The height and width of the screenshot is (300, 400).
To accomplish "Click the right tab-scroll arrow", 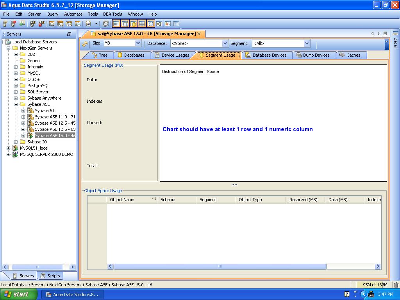I will 379,34.
